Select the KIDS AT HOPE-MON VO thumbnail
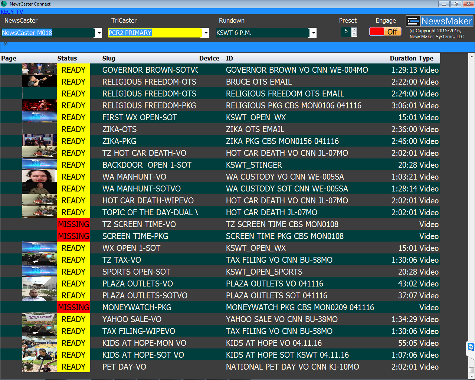This screenshot has height=380, width=475. pos(39,343)
